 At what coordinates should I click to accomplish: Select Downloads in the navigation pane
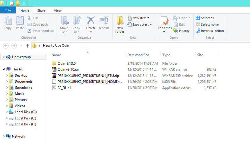(23, 88)
